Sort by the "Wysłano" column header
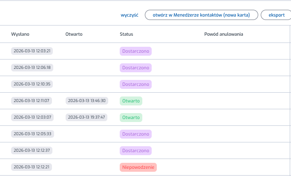The width and height of the screenshot is (291, 176). coord(20,34)
